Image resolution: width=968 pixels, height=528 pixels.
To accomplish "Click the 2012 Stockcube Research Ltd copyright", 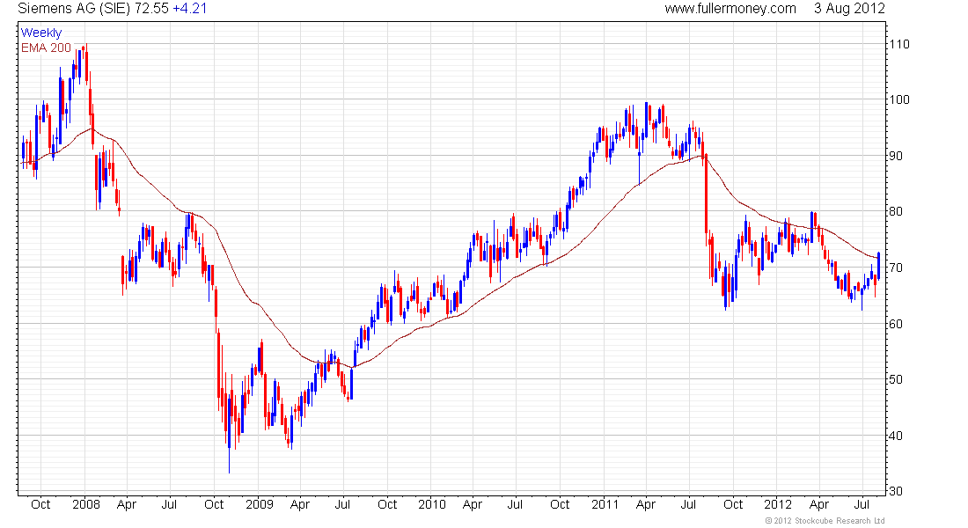I will (825, 521).
